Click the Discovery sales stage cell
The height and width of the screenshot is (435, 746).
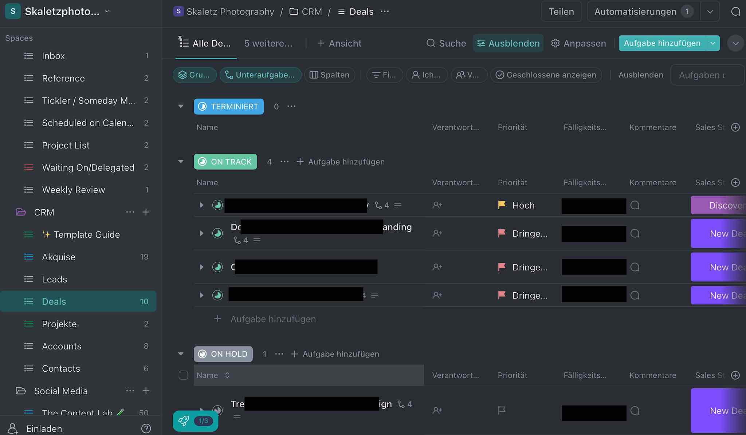718,205
